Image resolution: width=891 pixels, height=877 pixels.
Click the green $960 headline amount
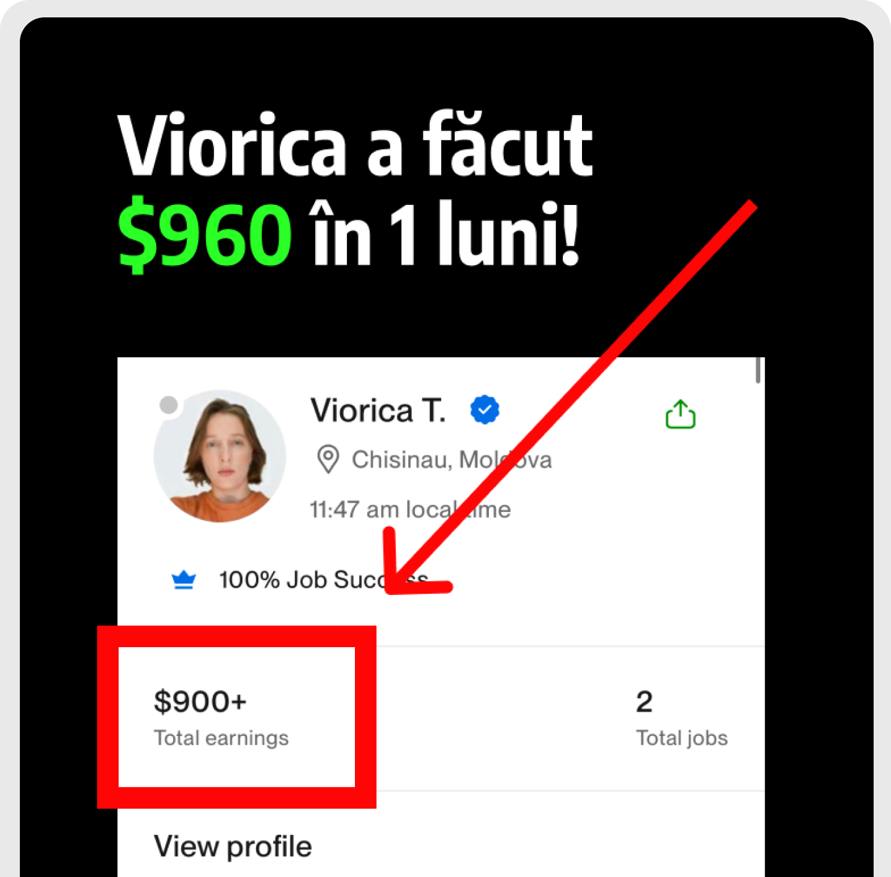tap(205, 234)
